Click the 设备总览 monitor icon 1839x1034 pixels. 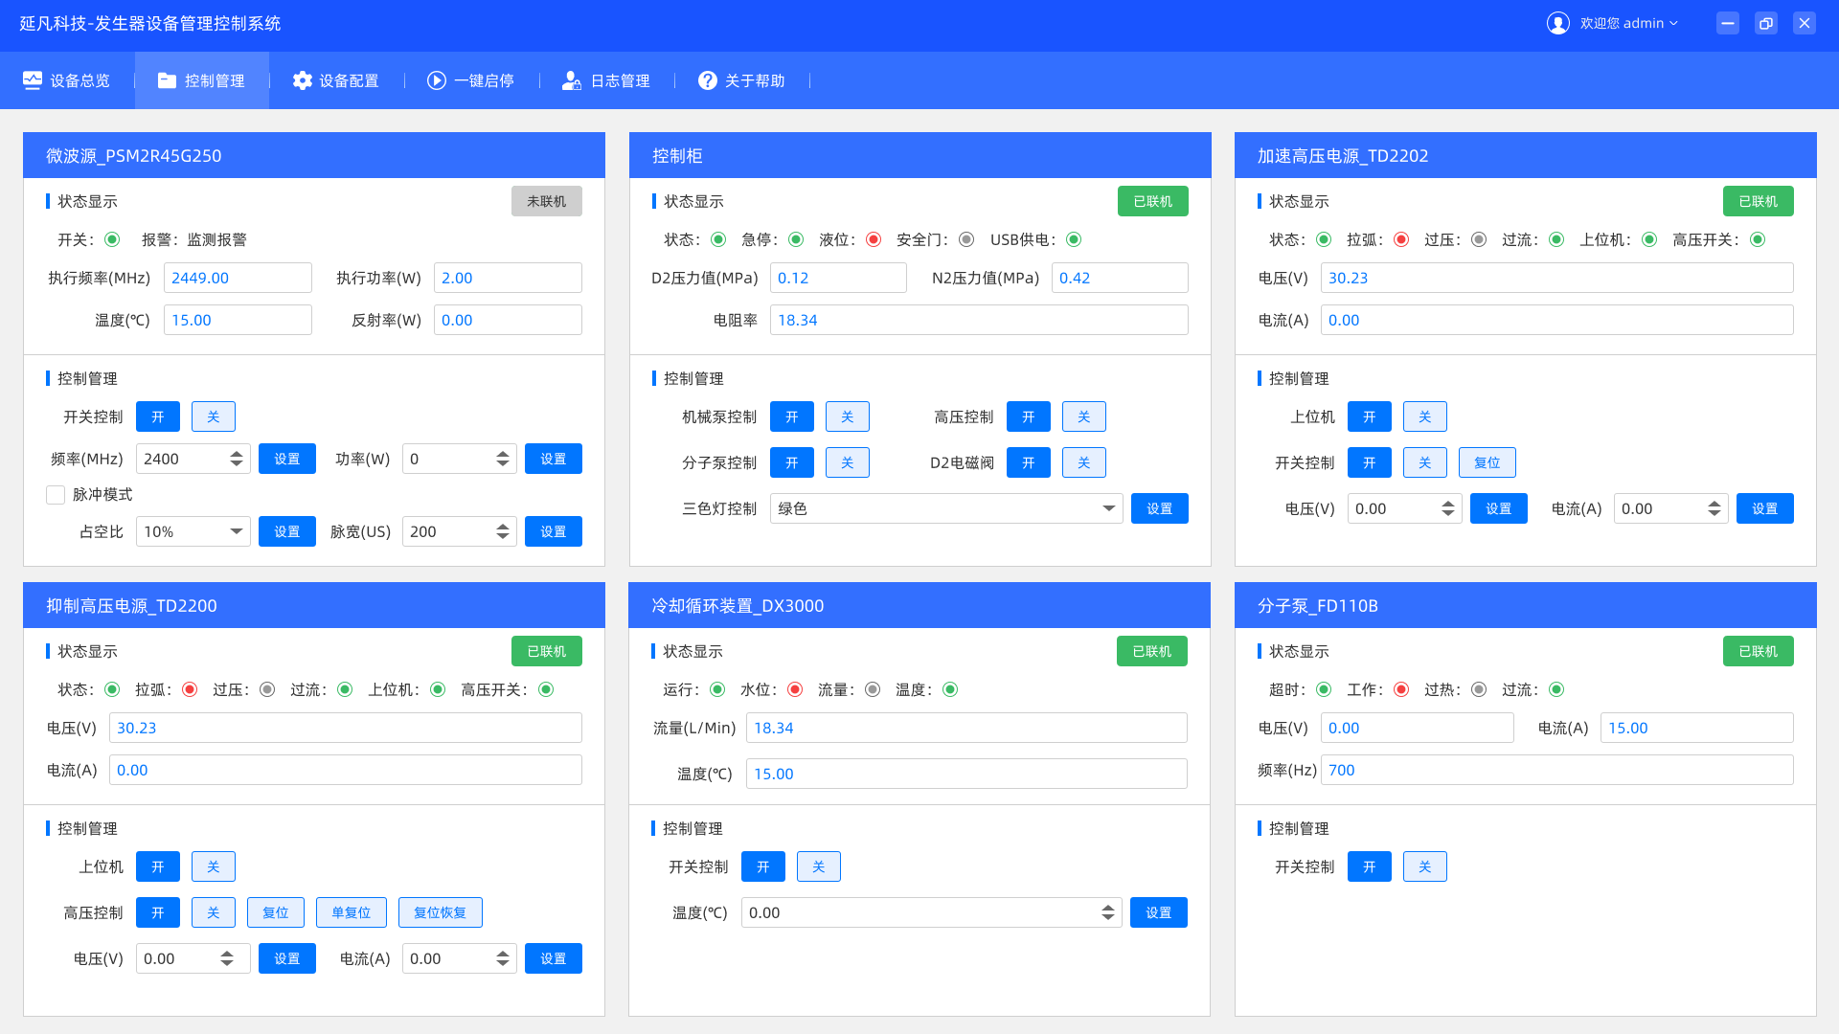click(33, 80)
